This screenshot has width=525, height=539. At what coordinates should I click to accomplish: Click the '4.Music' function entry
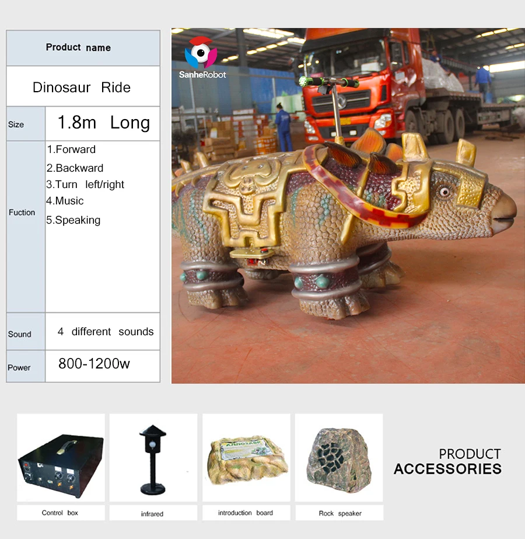coord(65,200)
